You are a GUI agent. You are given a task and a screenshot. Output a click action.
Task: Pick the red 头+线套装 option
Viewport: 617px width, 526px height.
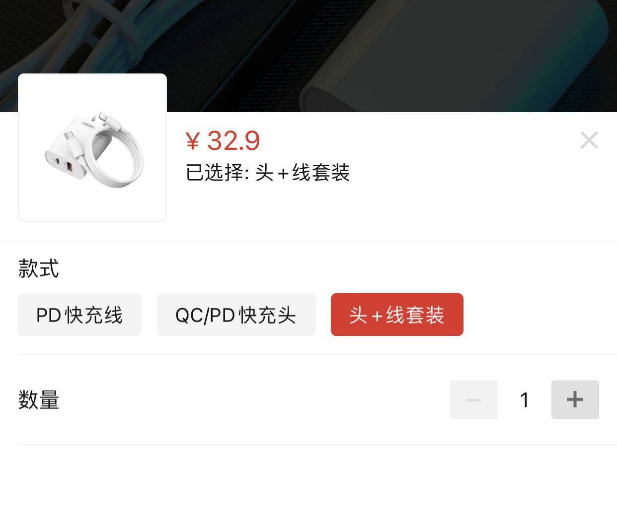[x=397, y=315]
